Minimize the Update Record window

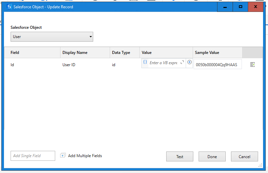tap(225, 7)
